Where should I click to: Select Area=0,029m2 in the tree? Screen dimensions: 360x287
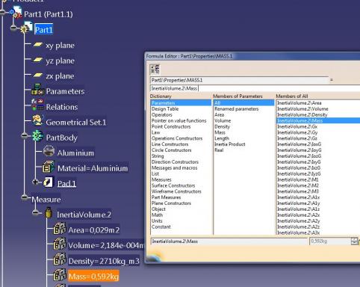[x=94, y=230]
